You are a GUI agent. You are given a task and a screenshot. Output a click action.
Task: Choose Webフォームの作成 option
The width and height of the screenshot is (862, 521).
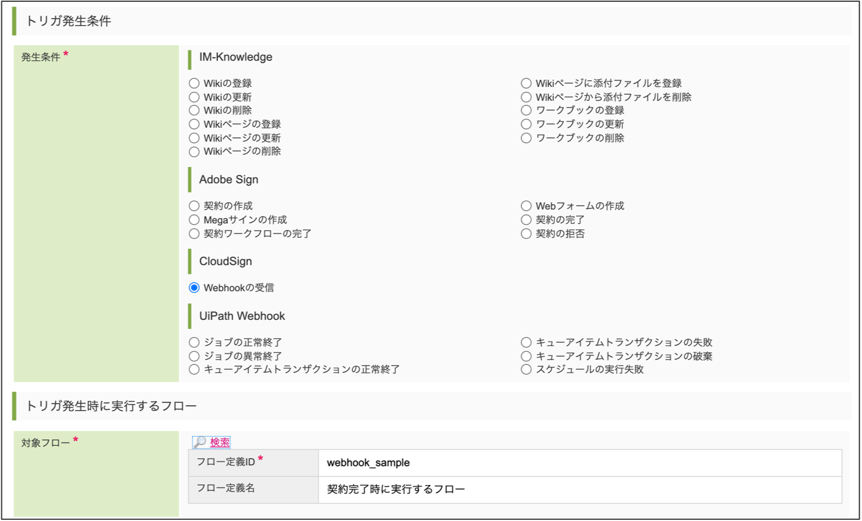(526, 205)
